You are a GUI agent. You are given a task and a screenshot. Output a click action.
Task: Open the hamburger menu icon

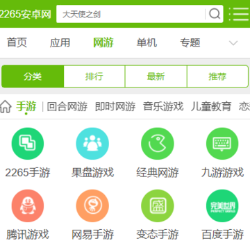(239, 14)
